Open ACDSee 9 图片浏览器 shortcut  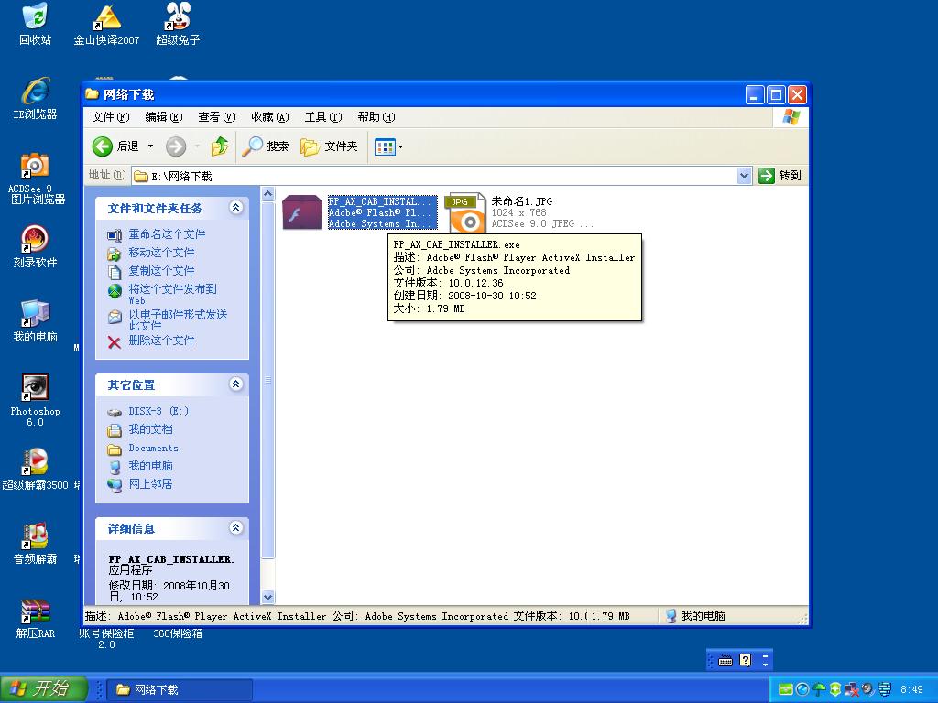click(36, 178)
